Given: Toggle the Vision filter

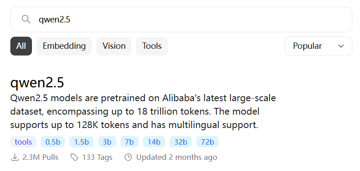Looking at the screenshot, I should tap(114, 46).
